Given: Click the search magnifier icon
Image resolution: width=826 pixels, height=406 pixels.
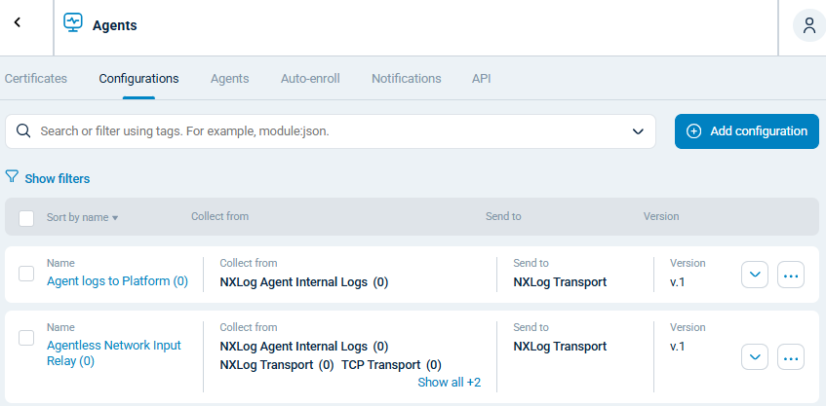Looking at the screenshot, I should click(23, 130).
